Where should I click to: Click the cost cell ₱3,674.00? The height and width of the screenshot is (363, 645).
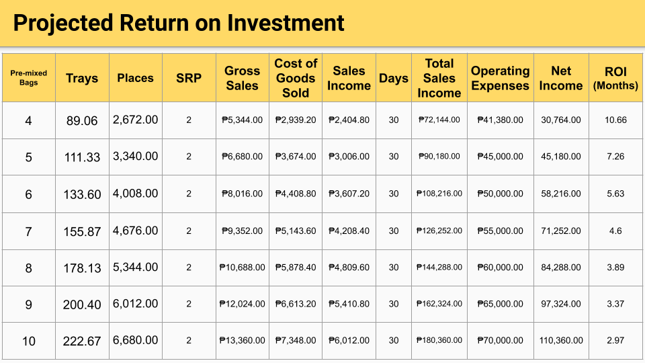coord(296,157)
